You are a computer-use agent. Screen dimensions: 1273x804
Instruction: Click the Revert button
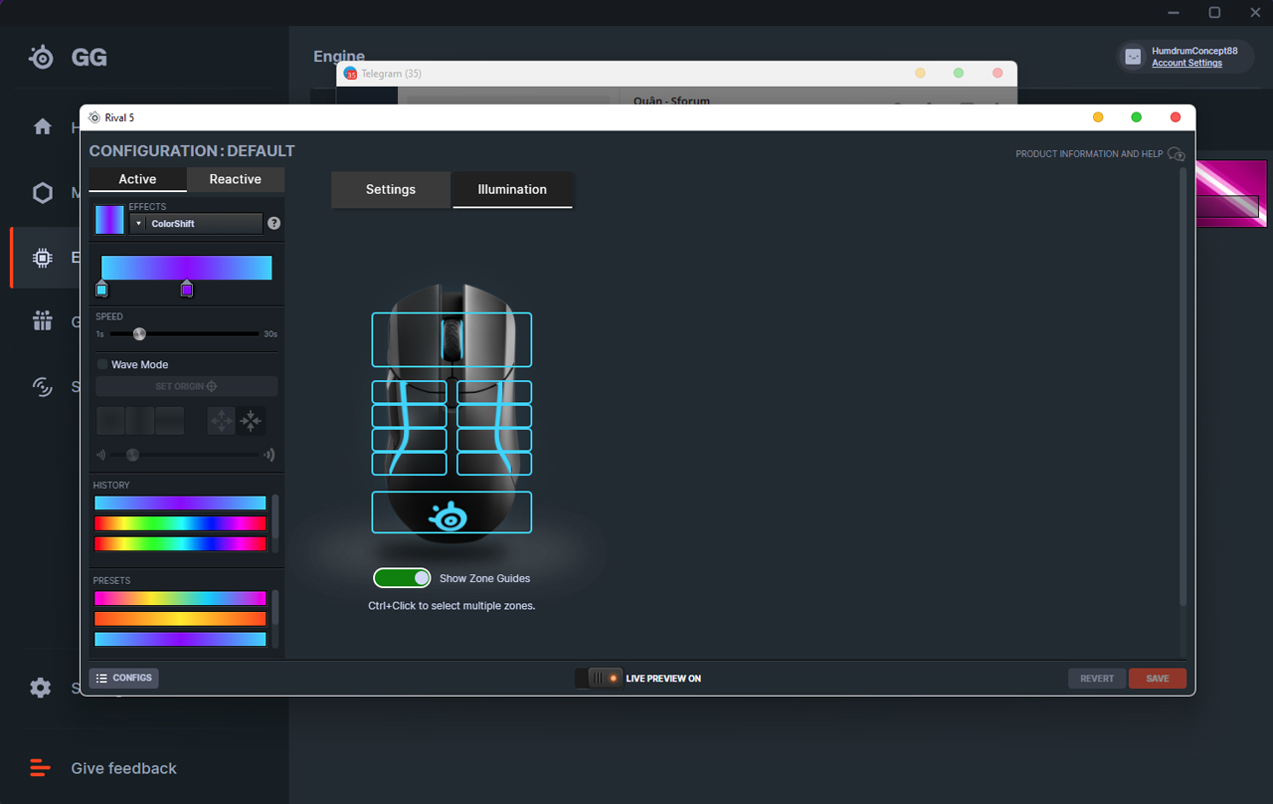(1097, 679)
